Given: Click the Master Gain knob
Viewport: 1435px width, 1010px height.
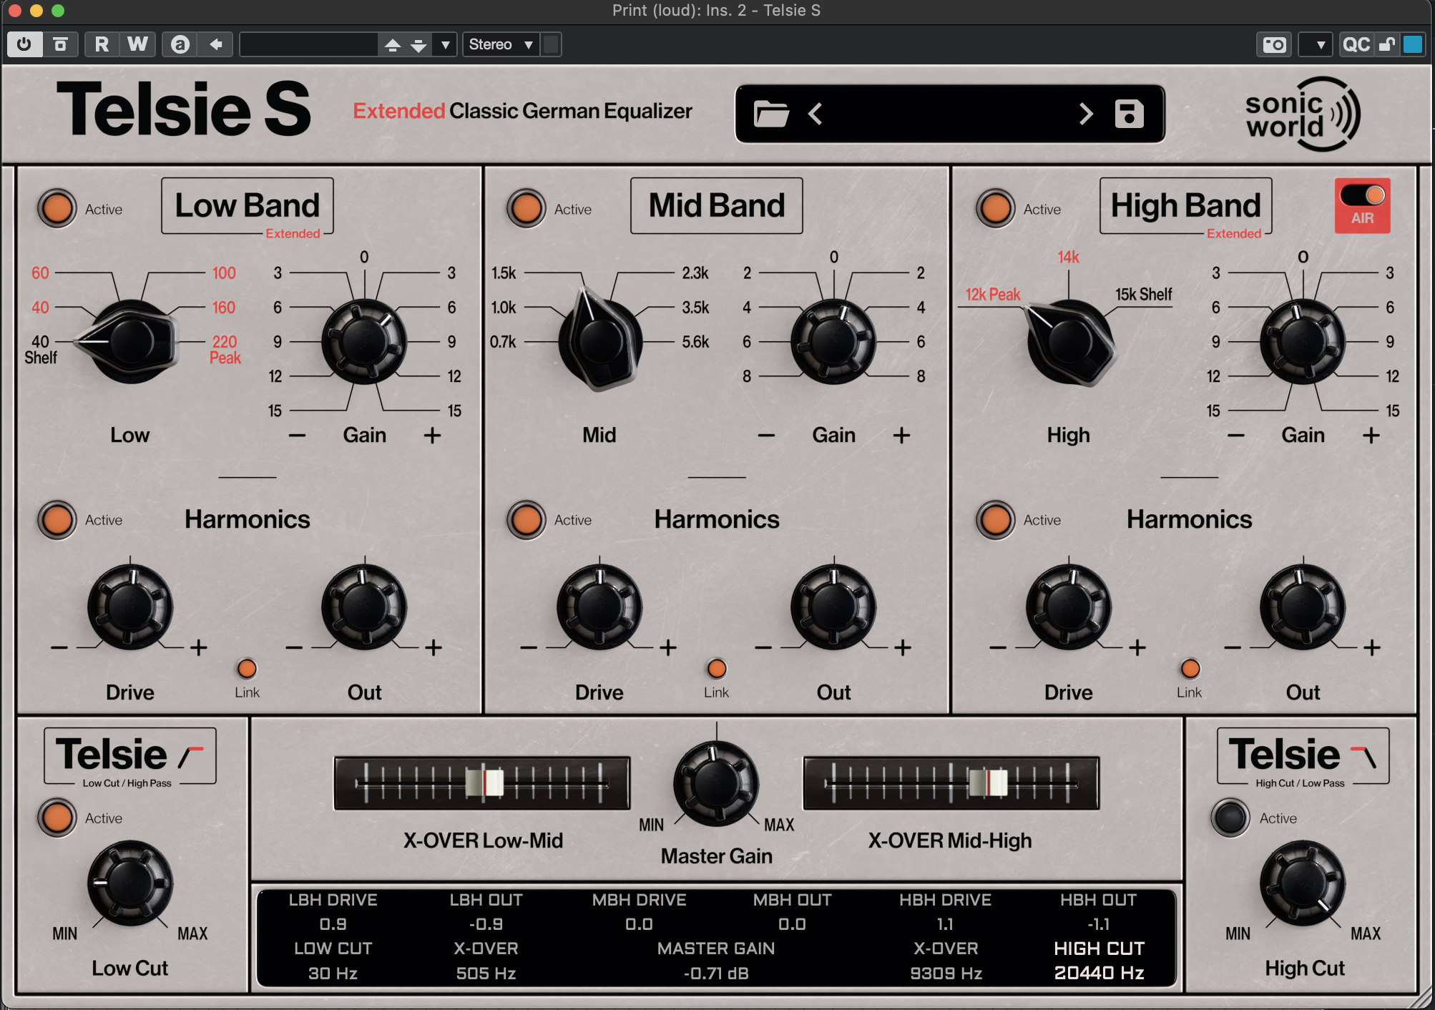Looking at the screenshot, I should point(715,783).
